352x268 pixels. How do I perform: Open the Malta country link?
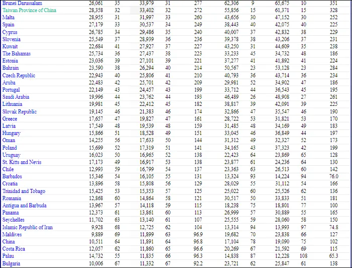click(x=9, y=17)
